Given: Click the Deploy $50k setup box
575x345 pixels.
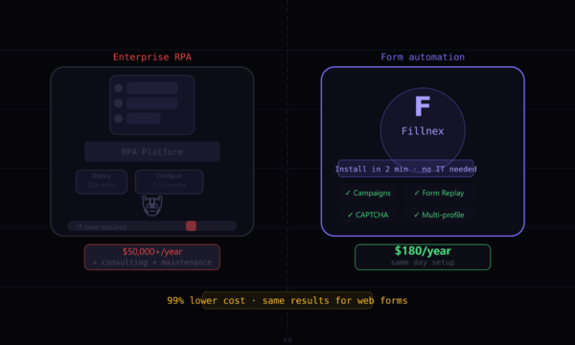Looking at the screenshot, I should [102, 182].
